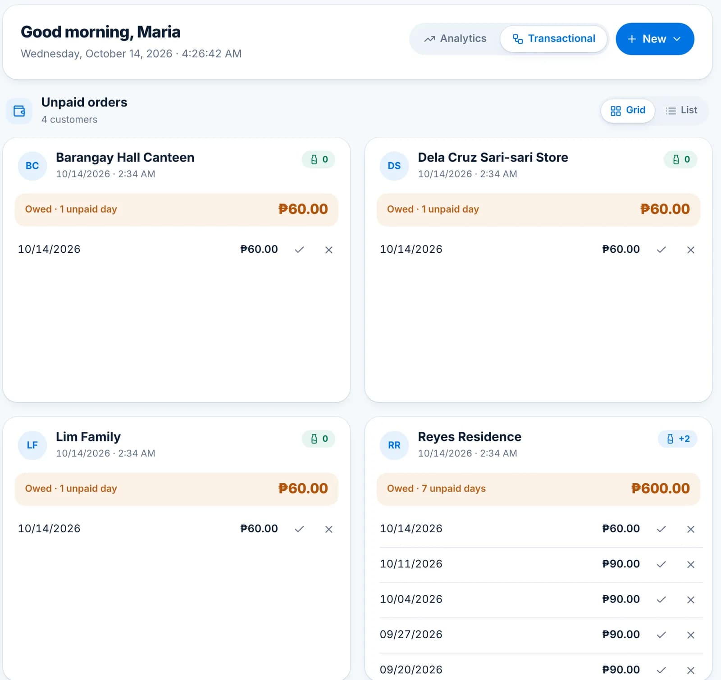Cancel Reyes Residence 10/04/2026 order
Screen dimensions: 721x680
[691, 599]
